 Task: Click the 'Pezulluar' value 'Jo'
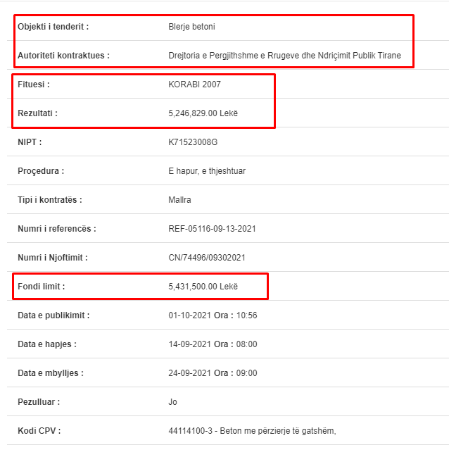[172, 402]
